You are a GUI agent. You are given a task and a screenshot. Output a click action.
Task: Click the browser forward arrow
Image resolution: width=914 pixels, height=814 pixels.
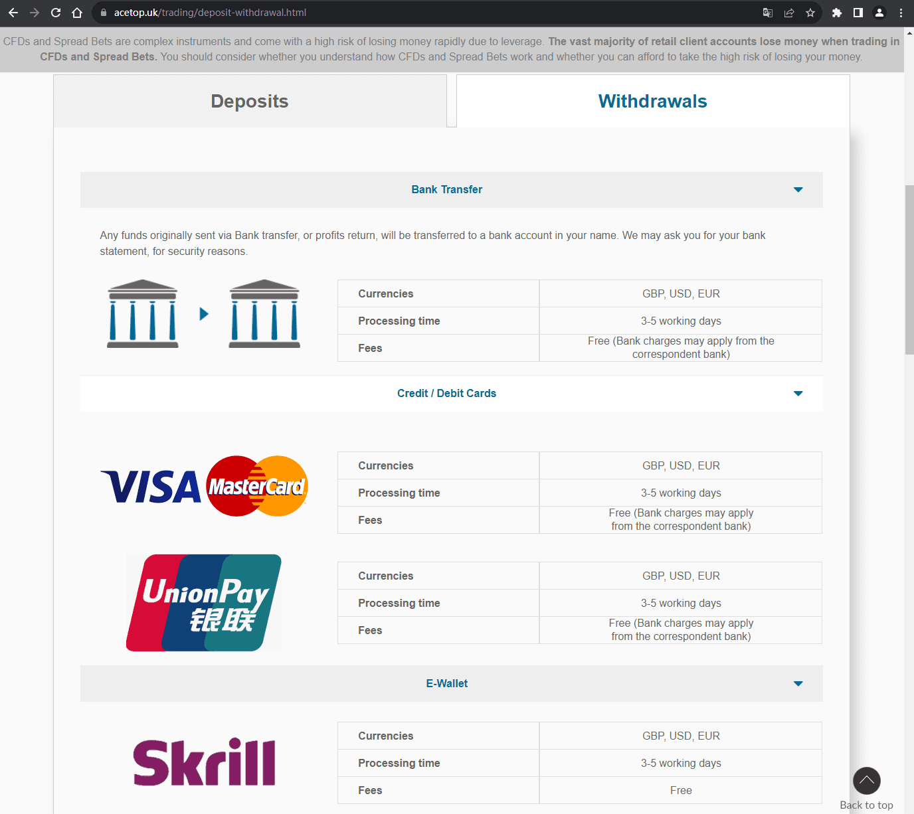[x=35, y=13]
